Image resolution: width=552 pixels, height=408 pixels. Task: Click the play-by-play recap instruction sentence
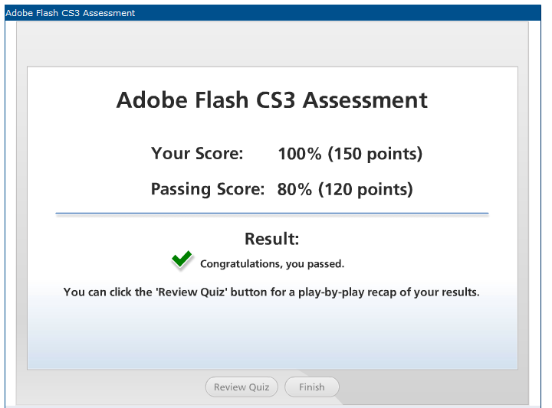tap(271, 292)
